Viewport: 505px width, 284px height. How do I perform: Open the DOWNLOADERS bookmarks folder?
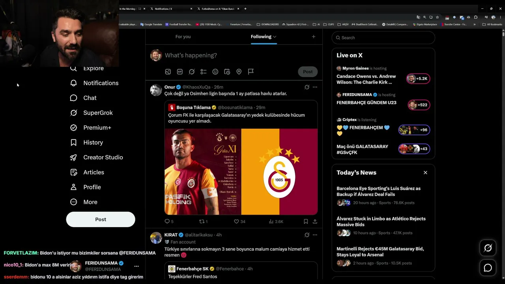click(268, 24)
